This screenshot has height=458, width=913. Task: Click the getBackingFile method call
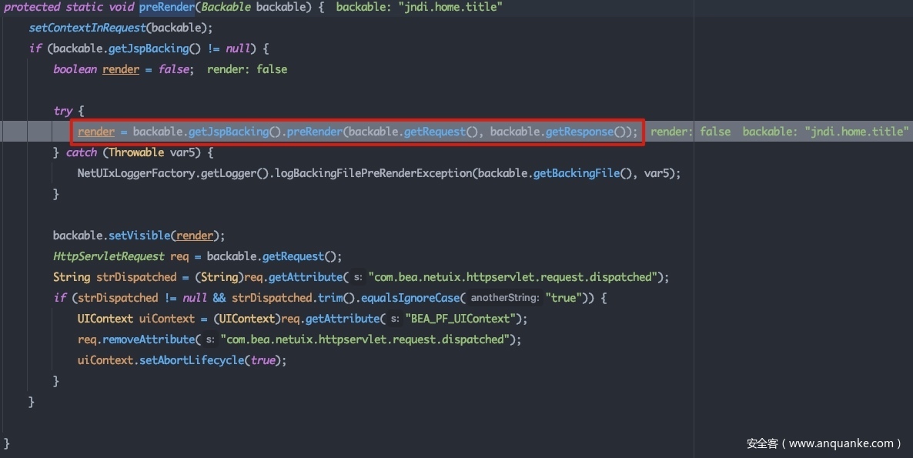coord(576,173)
